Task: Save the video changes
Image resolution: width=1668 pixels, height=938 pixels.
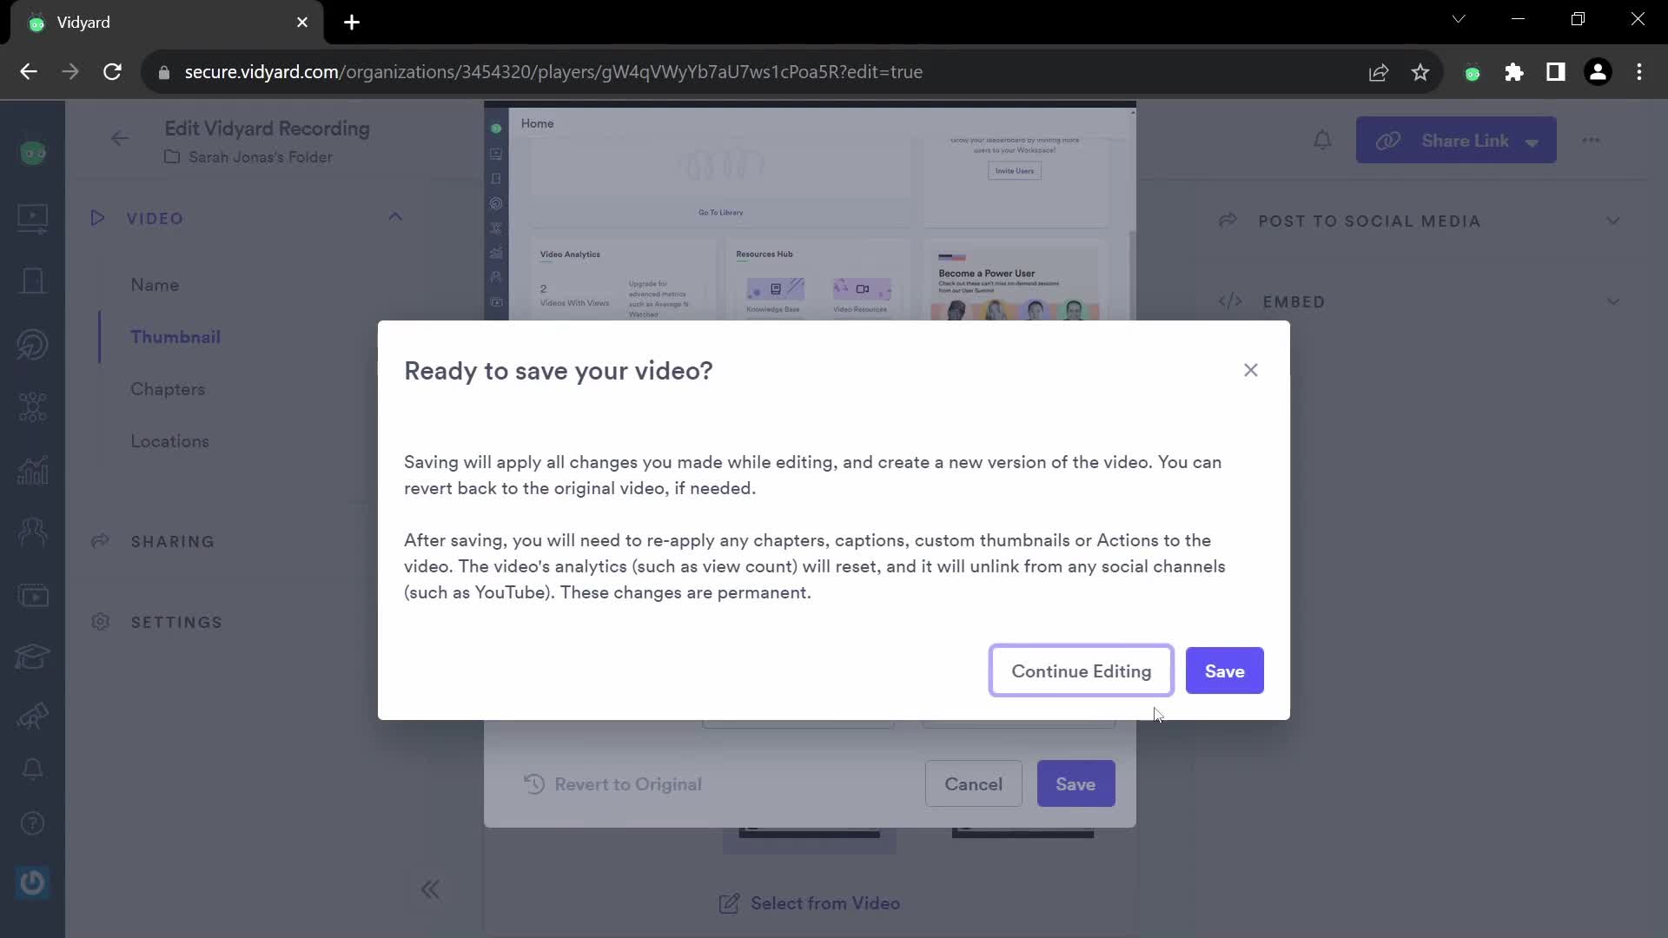Action: (1225, 670)
